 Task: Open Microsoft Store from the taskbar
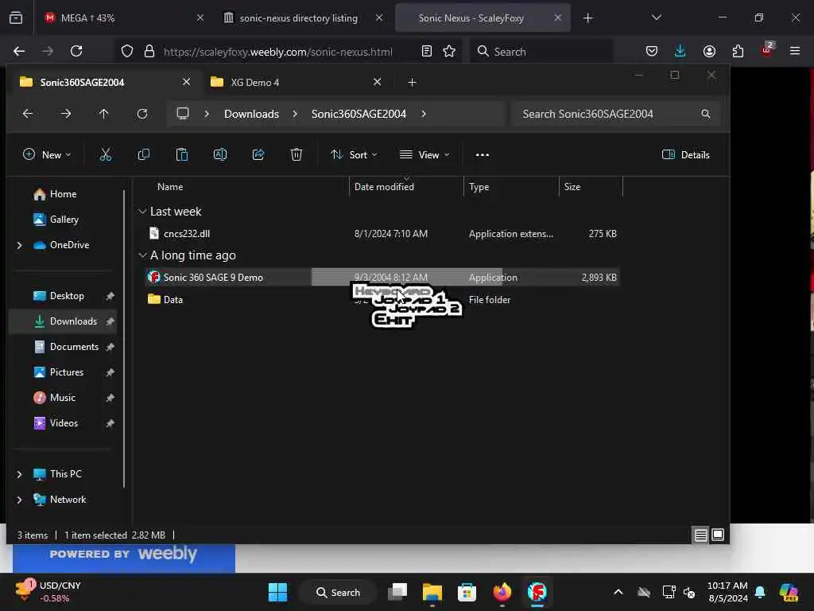coord(467,592)
